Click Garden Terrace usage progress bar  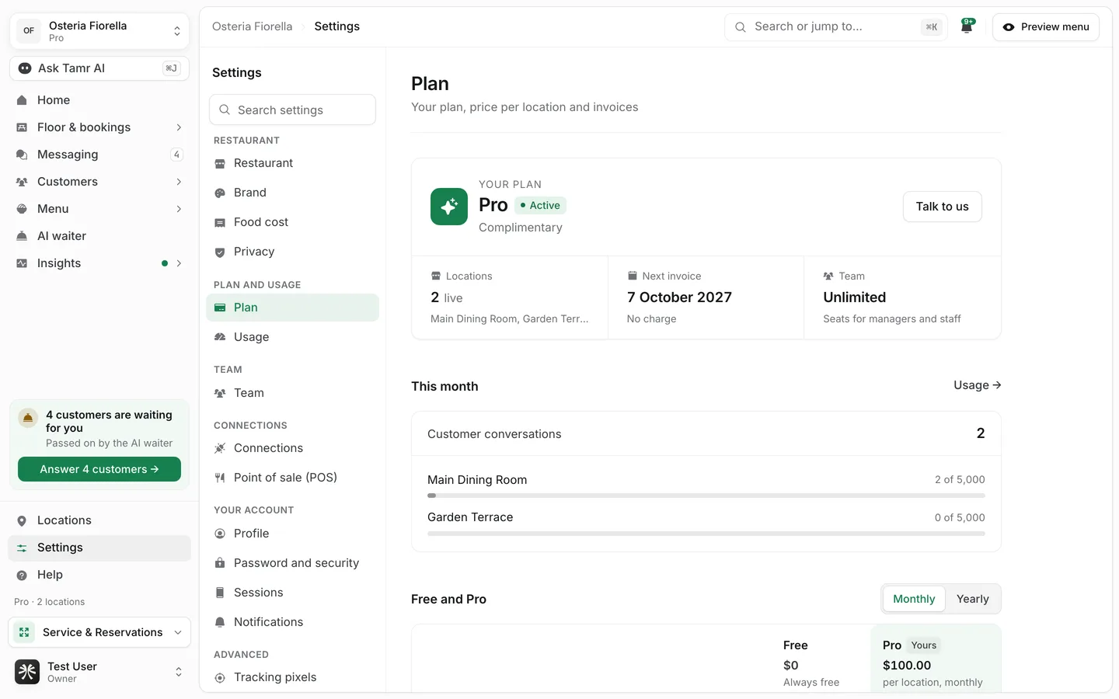[706, 534]
